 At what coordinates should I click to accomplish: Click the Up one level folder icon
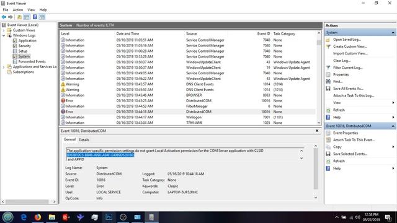(19, 17)
